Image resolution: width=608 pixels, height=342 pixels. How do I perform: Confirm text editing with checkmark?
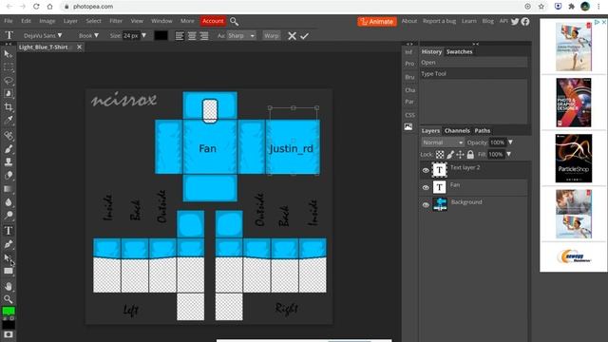tap(304, 36)
